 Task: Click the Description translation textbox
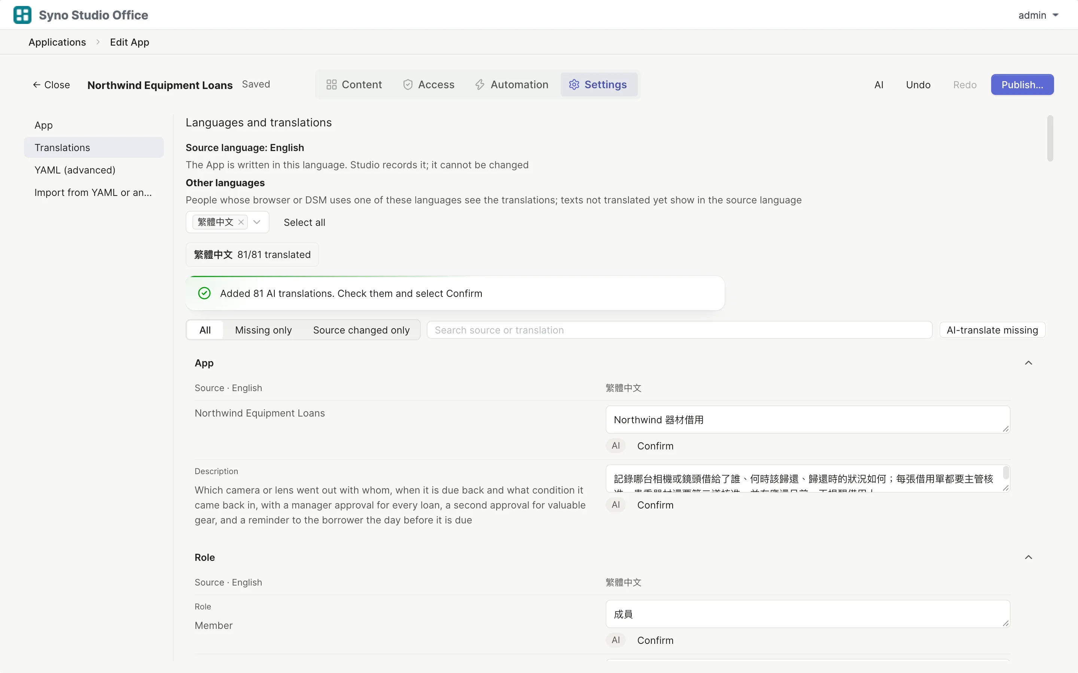[808, 479]
